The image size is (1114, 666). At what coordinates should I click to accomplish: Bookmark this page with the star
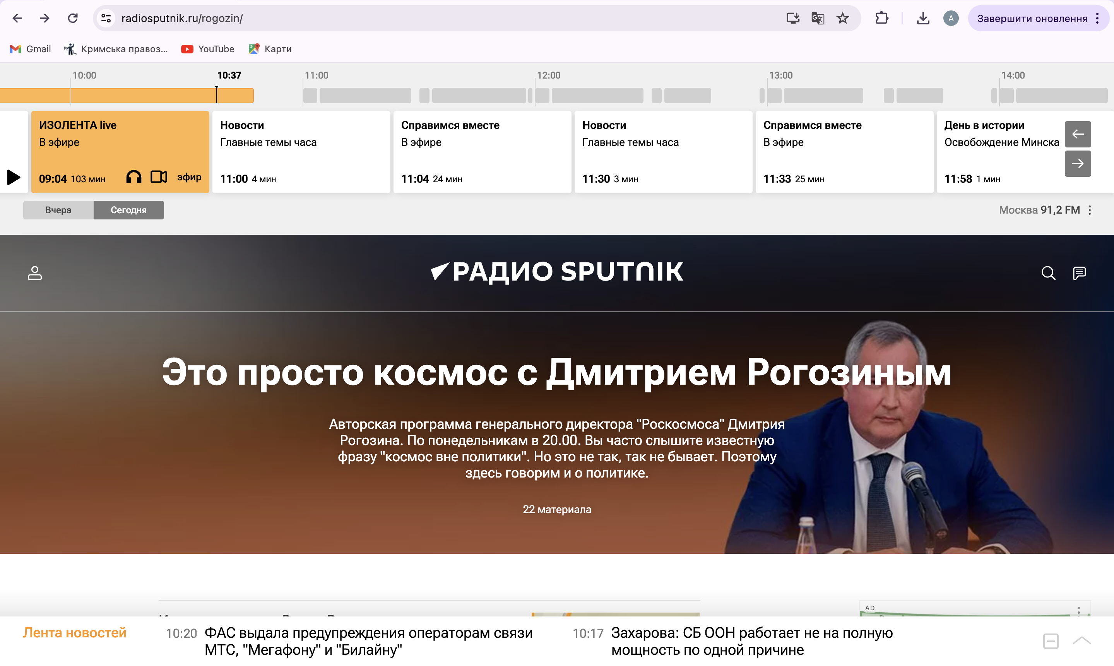pyautogui.click(x=843, y=19)
